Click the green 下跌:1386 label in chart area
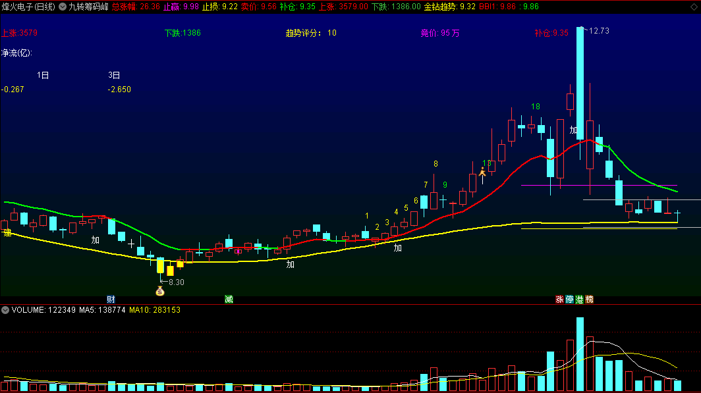This screenshot has height=393, width=701. tap(182, 33)
